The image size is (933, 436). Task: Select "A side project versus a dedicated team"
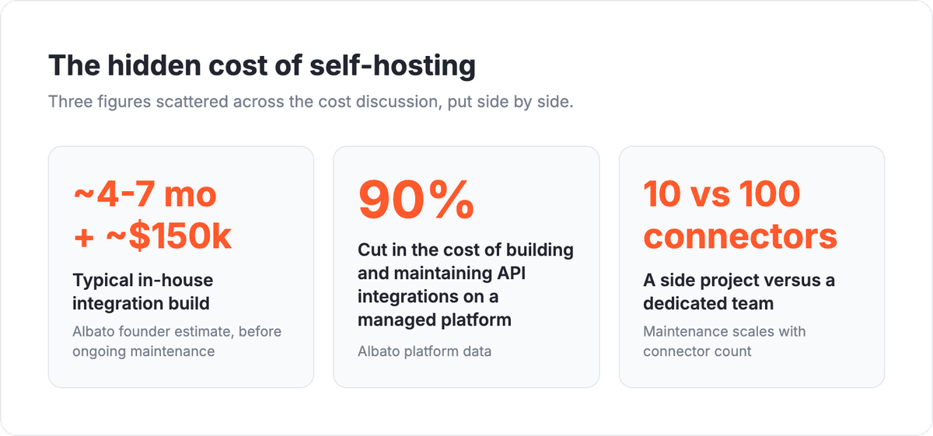[x=739, y=291]
